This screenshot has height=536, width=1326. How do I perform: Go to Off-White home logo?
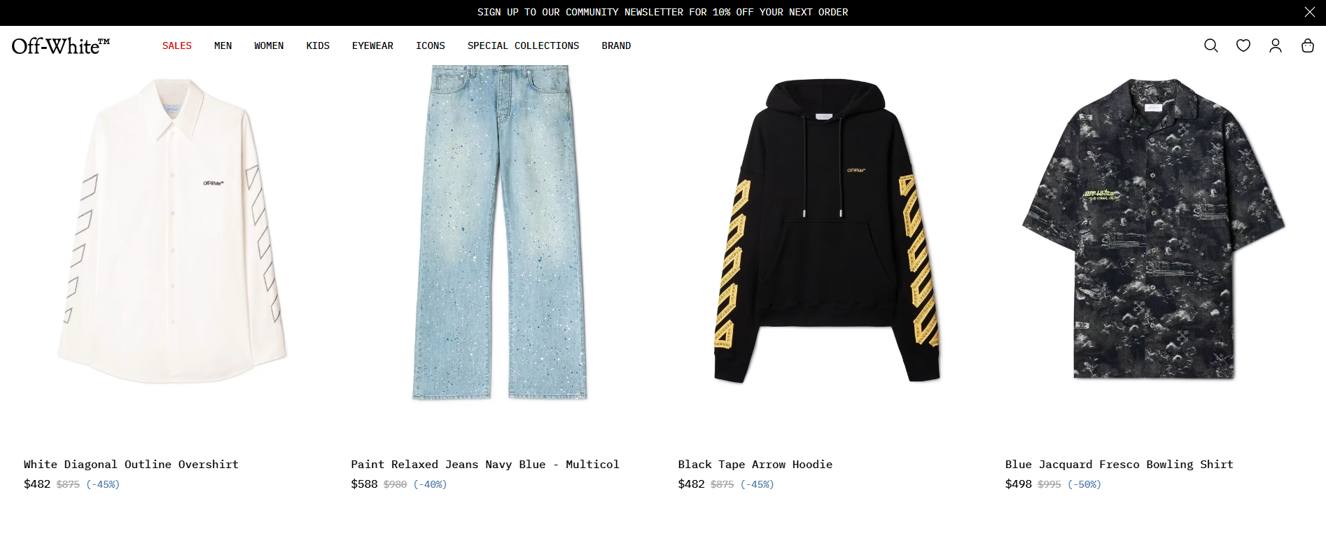click(x=61, y=46)
